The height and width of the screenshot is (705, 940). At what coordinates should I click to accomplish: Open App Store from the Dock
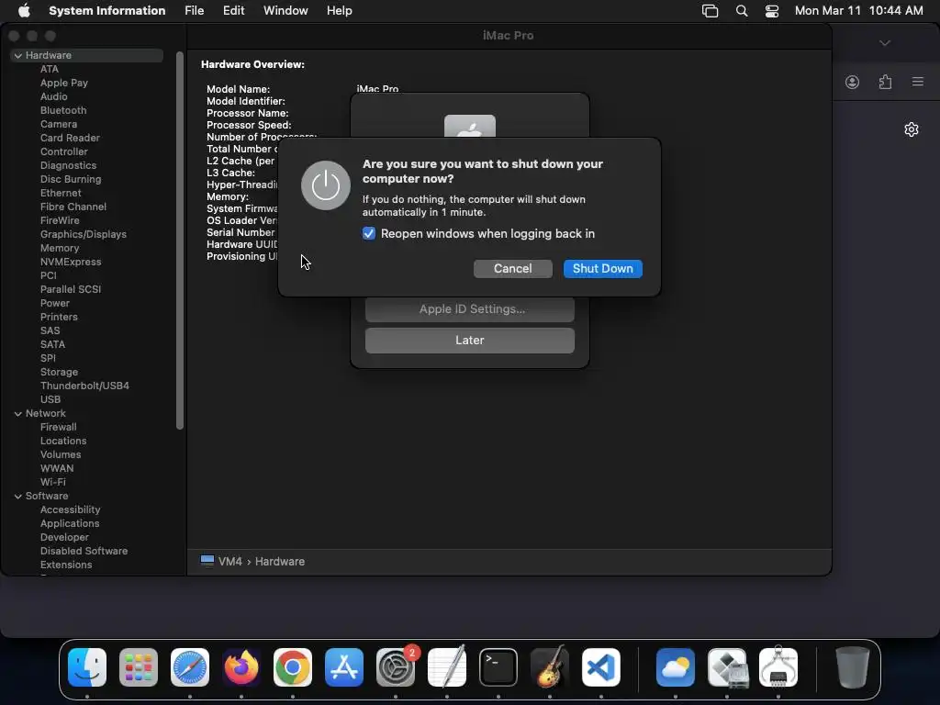pos(344,667)
